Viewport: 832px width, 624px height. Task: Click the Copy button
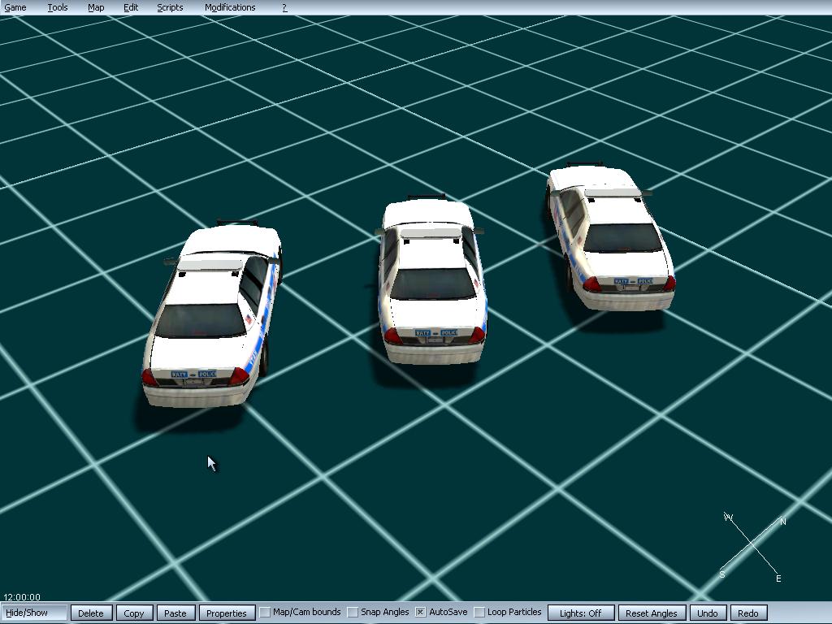pyautogui.click(x=134, y=613)
